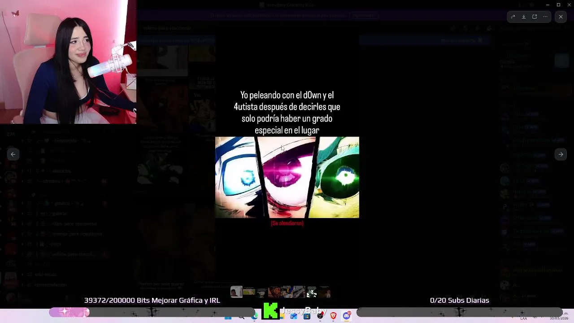Select the third thumbnail in the strip
Screen dimensions: 574x323
pos(261,292)
